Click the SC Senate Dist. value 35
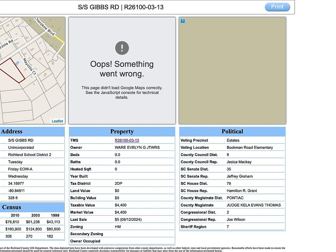 click(x=229, y=169)
